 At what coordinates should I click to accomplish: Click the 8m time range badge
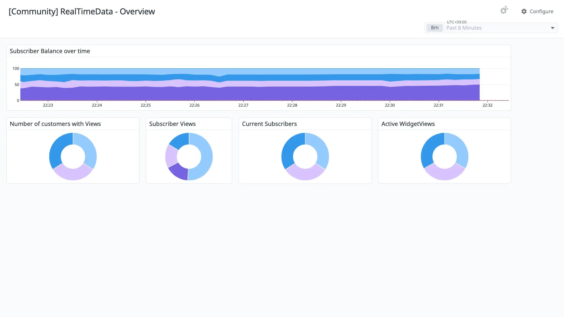click(434, 28)
